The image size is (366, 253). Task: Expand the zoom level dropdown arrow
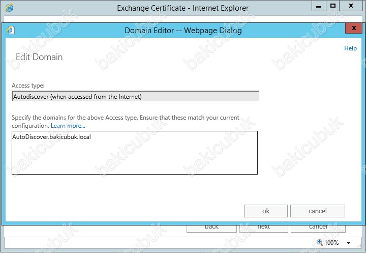coord(348,243)
